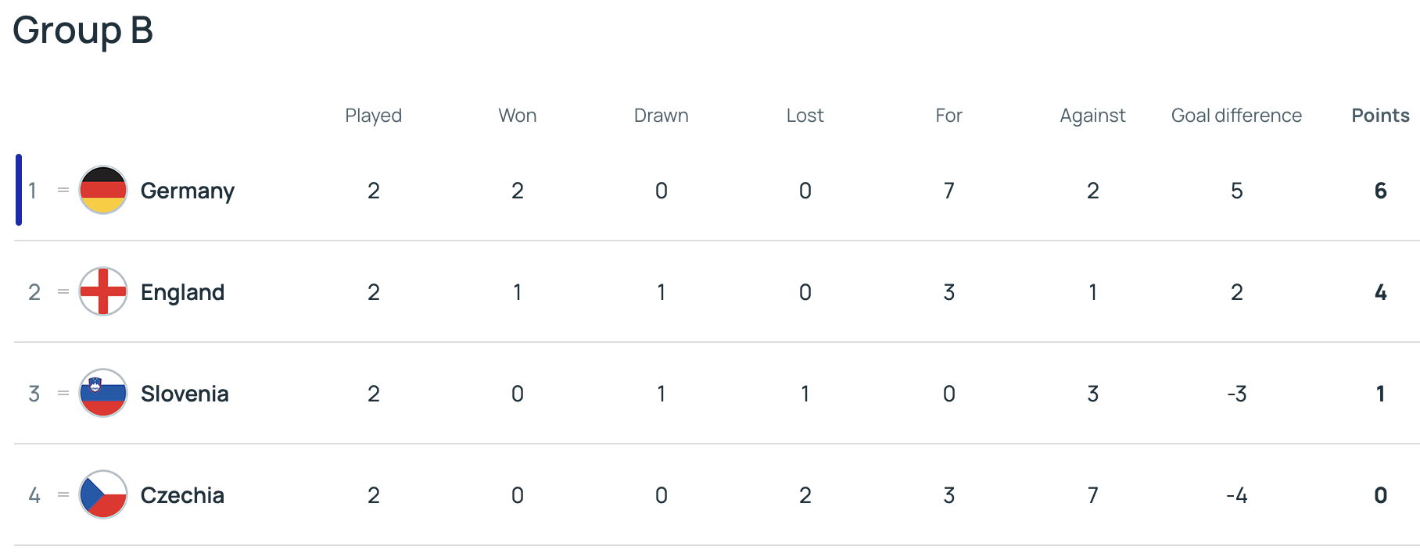The width and height of the screenshot is (1420, 553).
Task: Click the Slovenia flag icon
Action: [103, 393]
